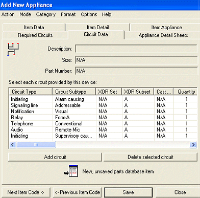Click the right scroll arrow of the circuit list
This screenshot has width=200, height=198.
[193, 145]
